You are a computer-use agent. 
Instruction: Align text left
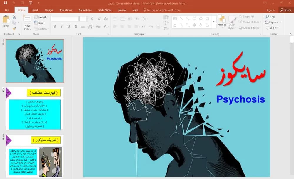(x=115, y=27)
